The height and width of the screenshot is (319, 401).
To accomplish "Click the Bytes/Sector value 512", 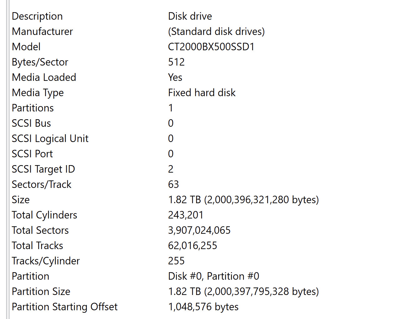I will (176, 62).
